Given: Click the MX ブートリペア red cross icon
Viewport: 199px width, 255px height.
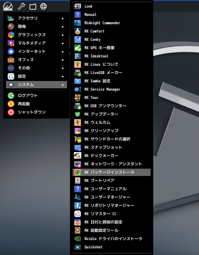Looking at the screenshot, I should pyautogui.click(x=78, y=181).
